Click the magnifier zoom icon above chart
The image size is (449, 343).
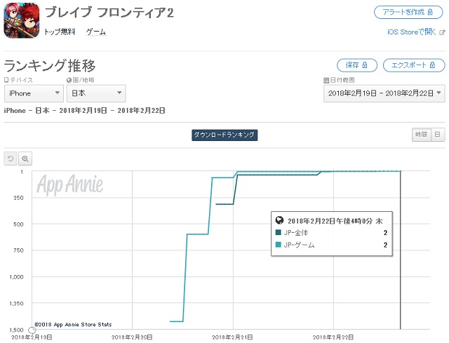click(25, 159)
